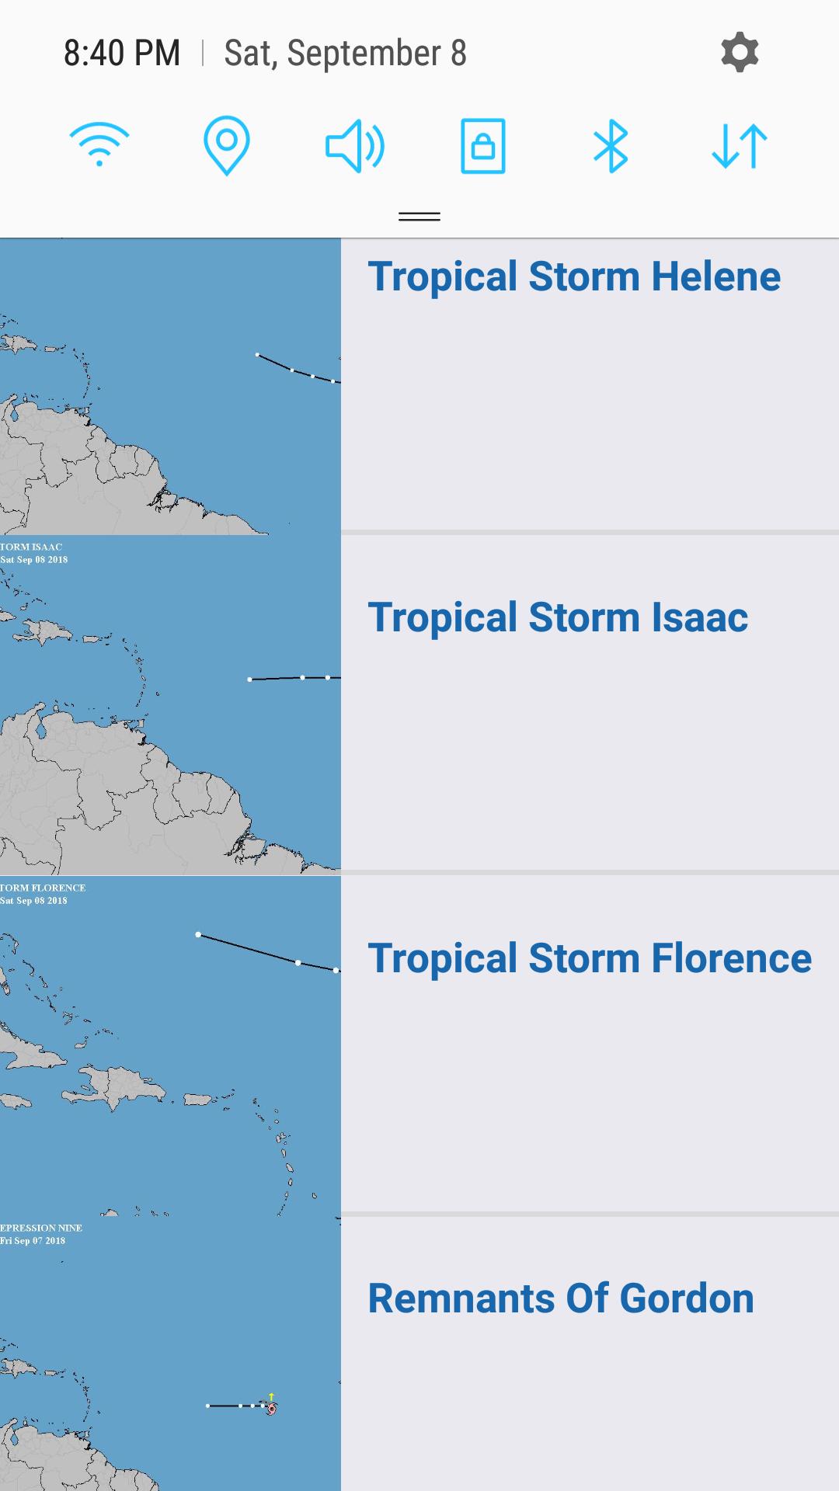Tap the screen rotation lock icon

(483, 145)
